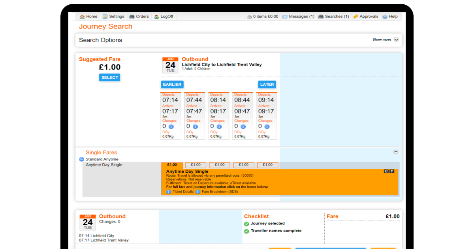
Task: Open Searches (1)
Action: (x=334, y=17)
